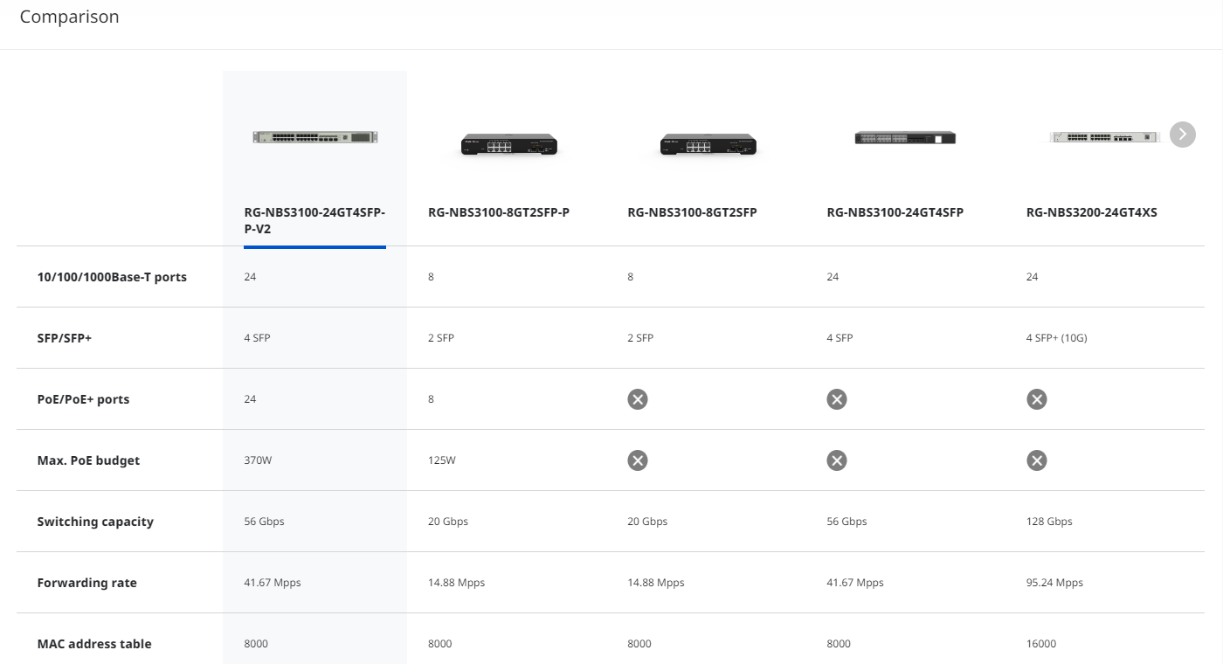Click the Forwarding rate row label
The height and width of the screenshot is (664, 1223).
point(87,583)
